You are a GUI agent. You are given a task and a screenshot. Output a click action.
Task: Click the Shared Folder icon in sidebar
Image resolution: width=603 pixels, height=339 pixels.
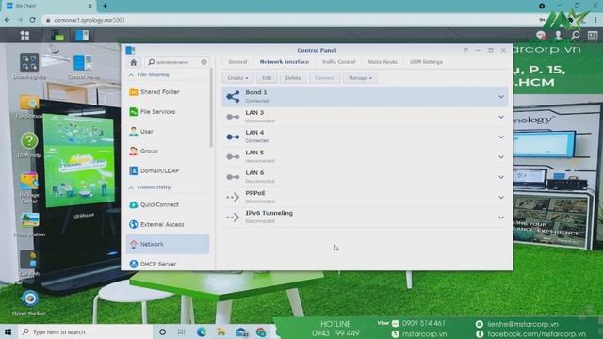click(x=134, y=92)
